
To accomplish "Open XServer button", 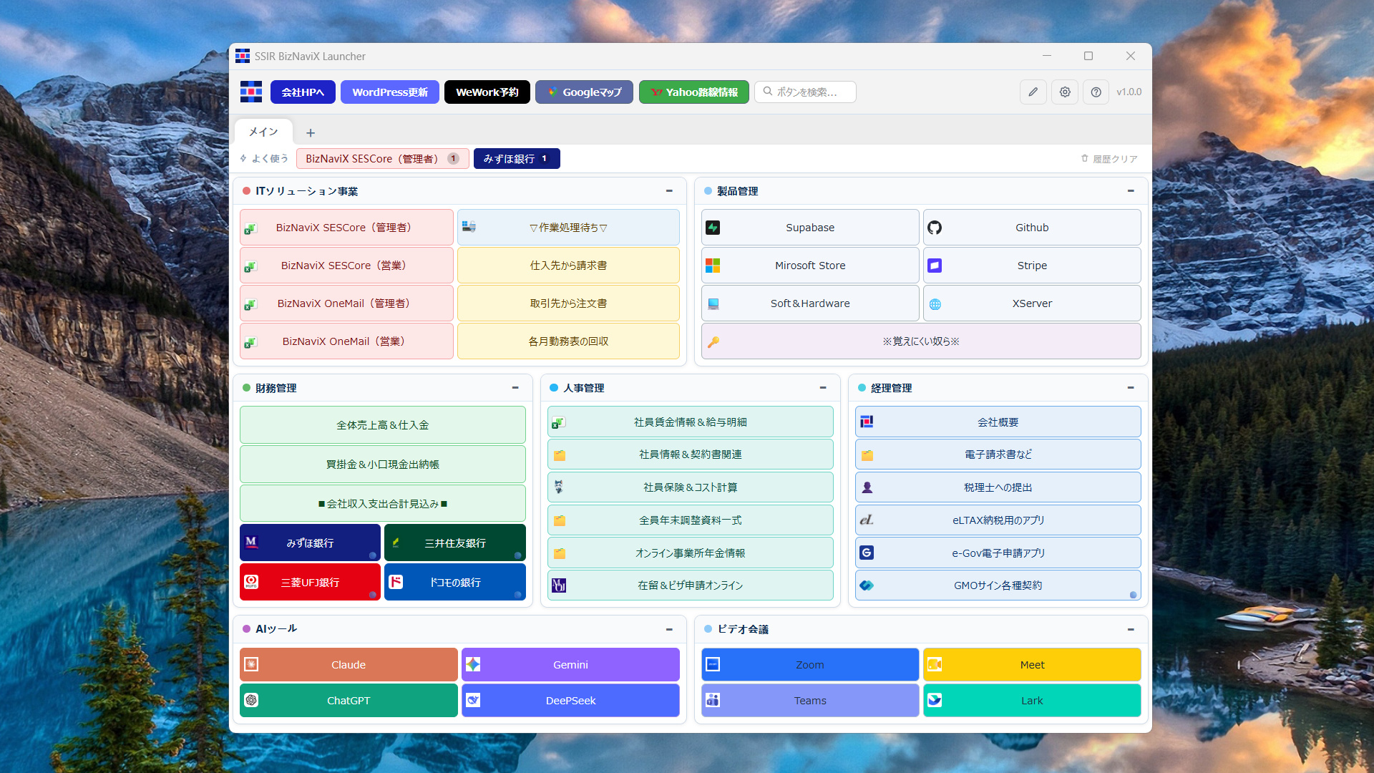I will click(x=1032, y=303).
